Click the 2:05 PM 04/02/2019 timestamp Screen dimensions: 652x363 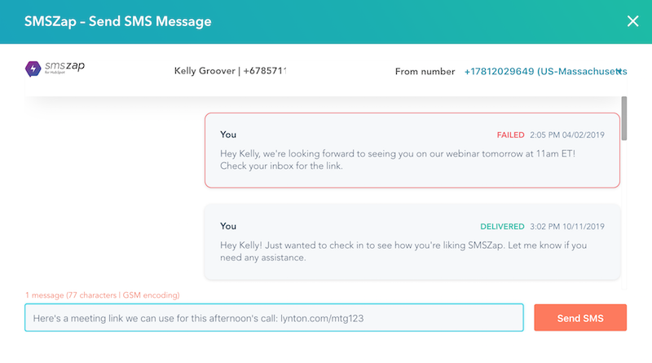pos(566,135)
